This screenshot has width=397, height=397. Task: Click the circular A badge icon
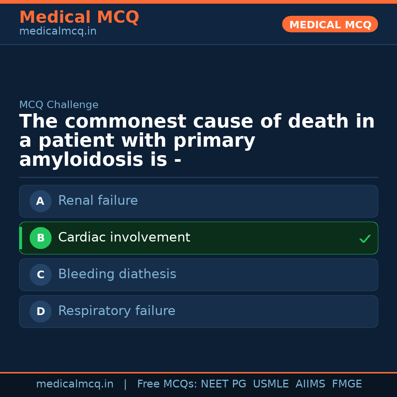click(x=40, y=201)
